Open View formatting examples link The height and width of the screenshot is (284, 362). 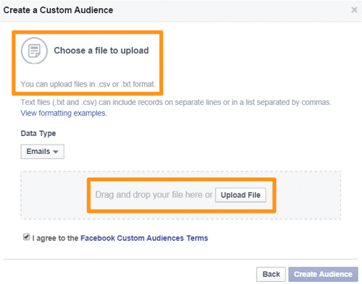tap(64, 113)
